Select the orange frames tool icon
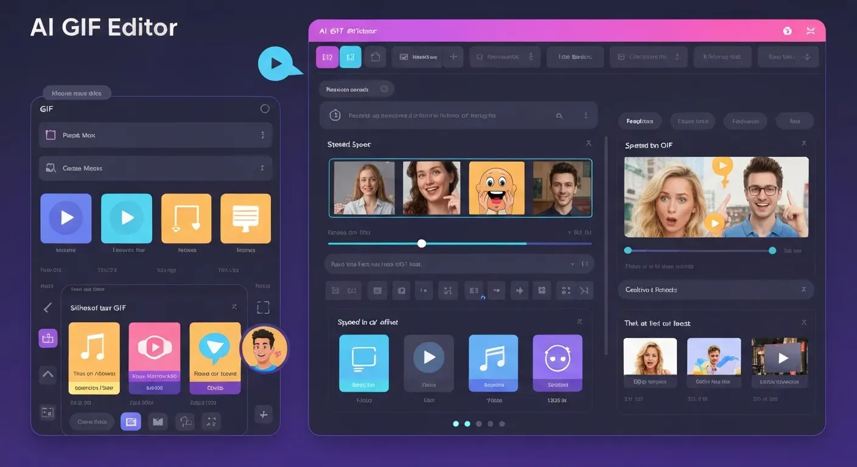Screen dimensions: 857x467 (x=186, y=217)
